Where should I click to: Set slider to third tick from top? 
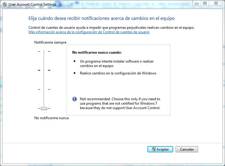[44, 90]
